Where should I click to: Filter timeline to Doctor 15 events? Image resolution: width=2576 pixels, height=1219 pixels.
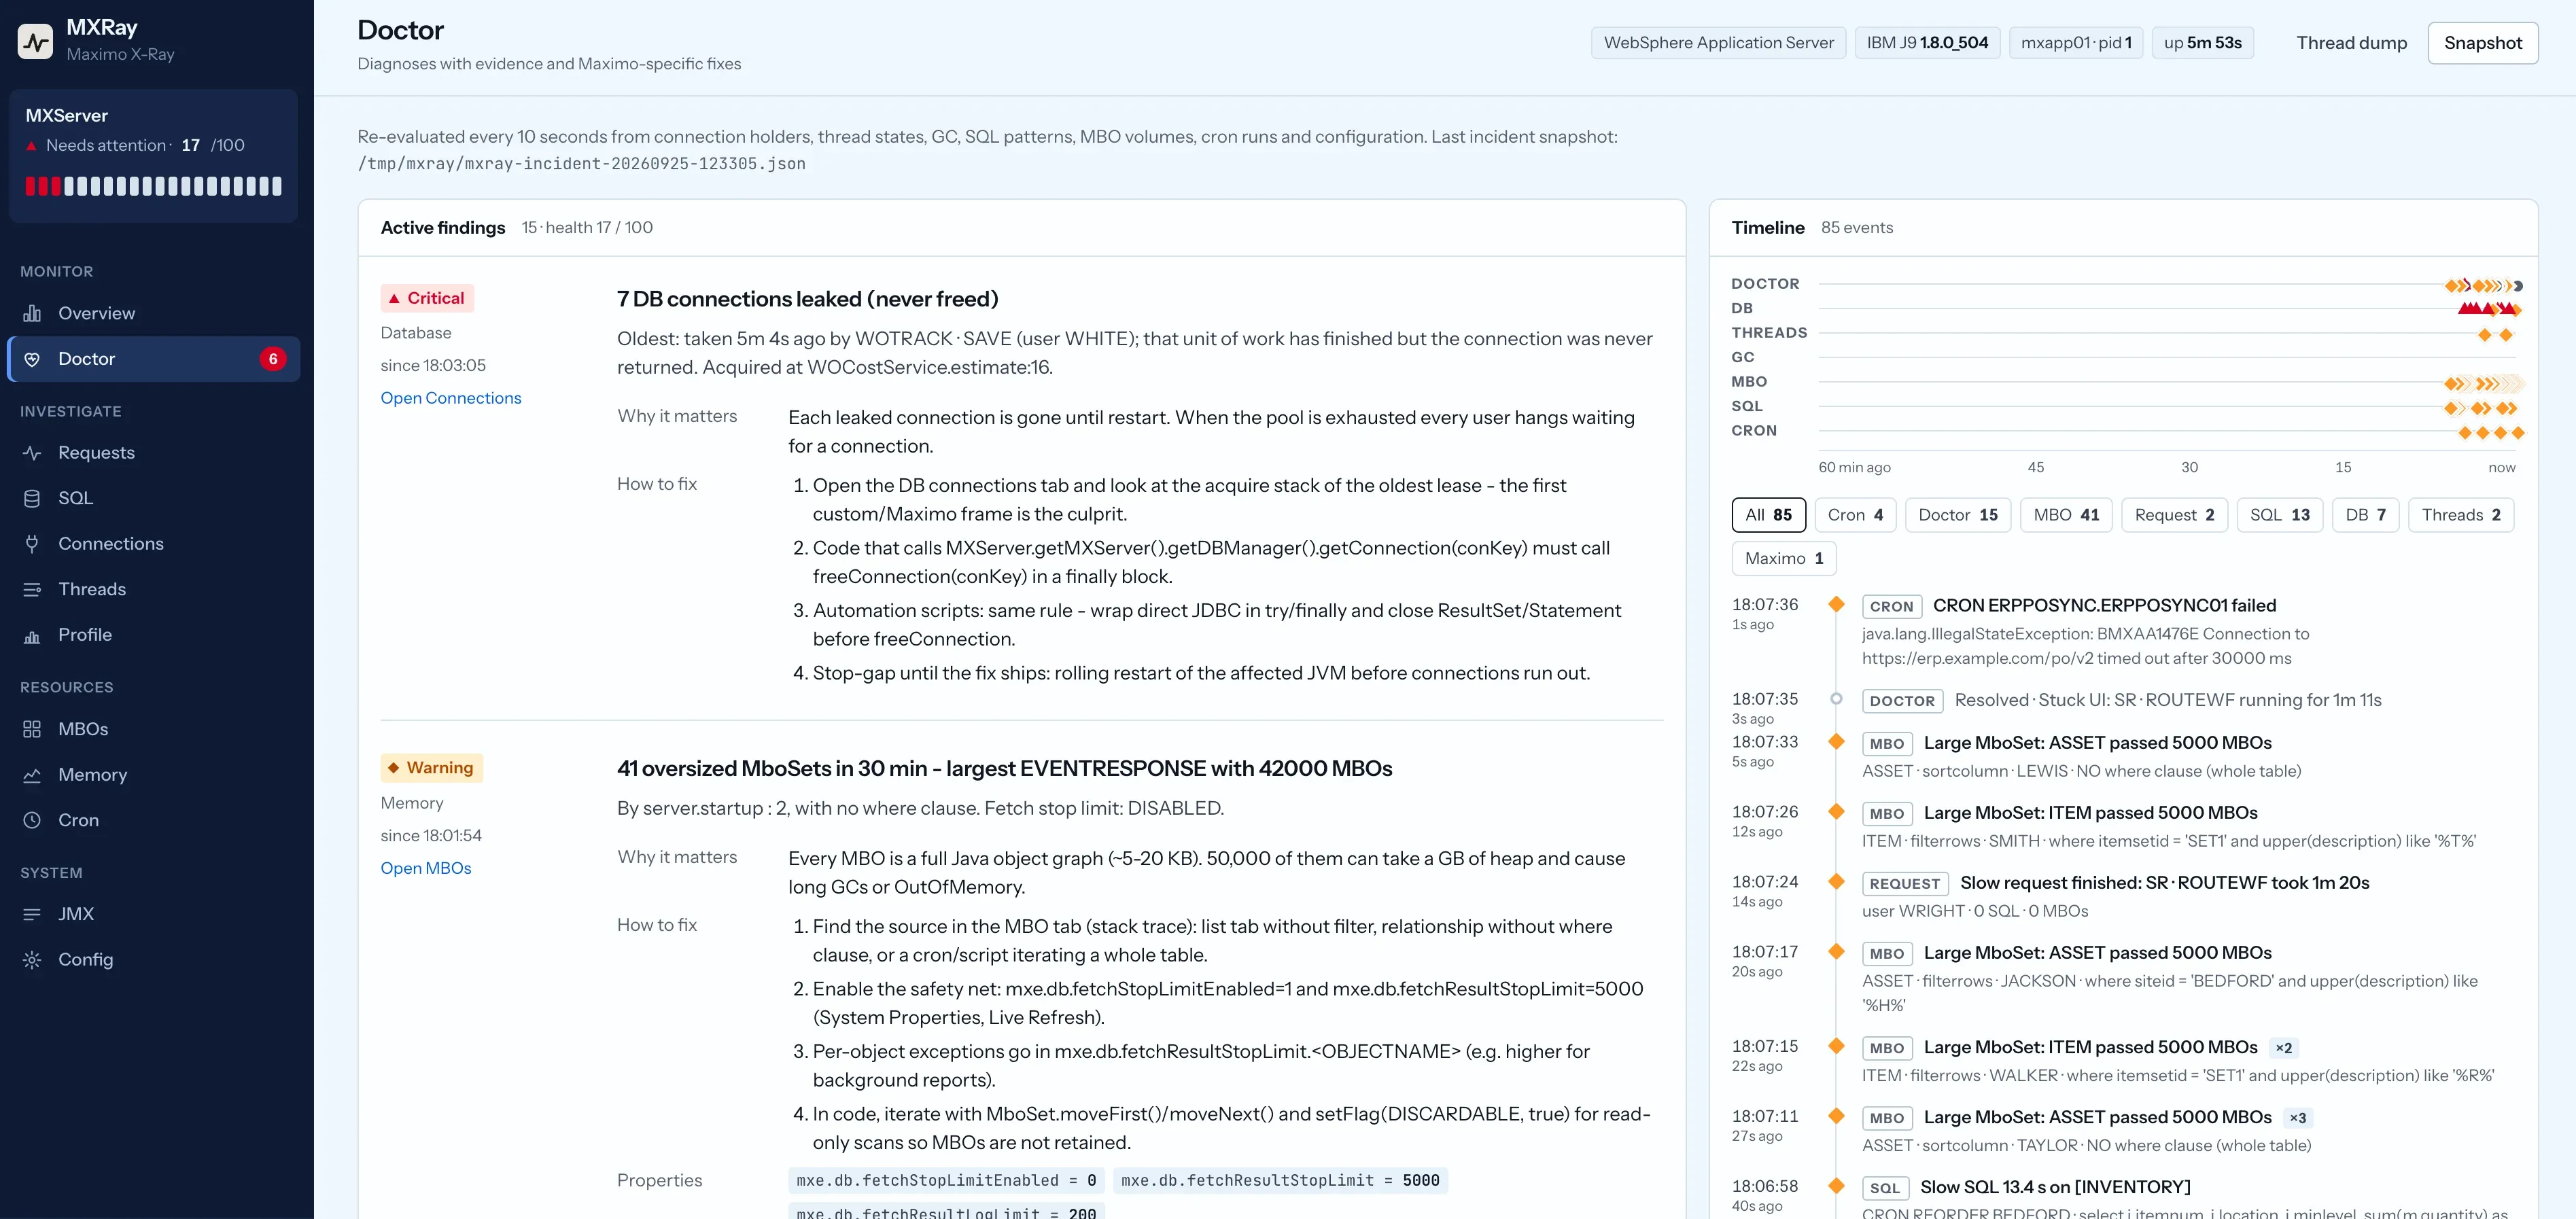click(1957, 515)
